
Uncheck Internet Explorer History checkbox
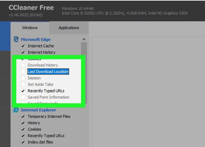[x=23, y=123]
